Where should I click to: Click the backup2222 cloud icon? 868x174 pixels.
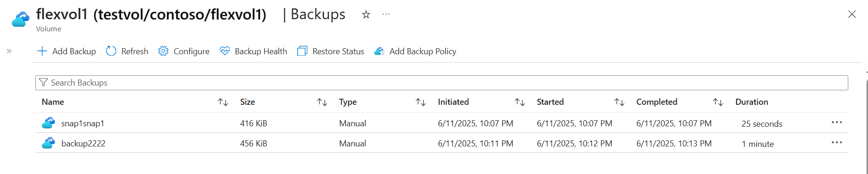[48, 143]
